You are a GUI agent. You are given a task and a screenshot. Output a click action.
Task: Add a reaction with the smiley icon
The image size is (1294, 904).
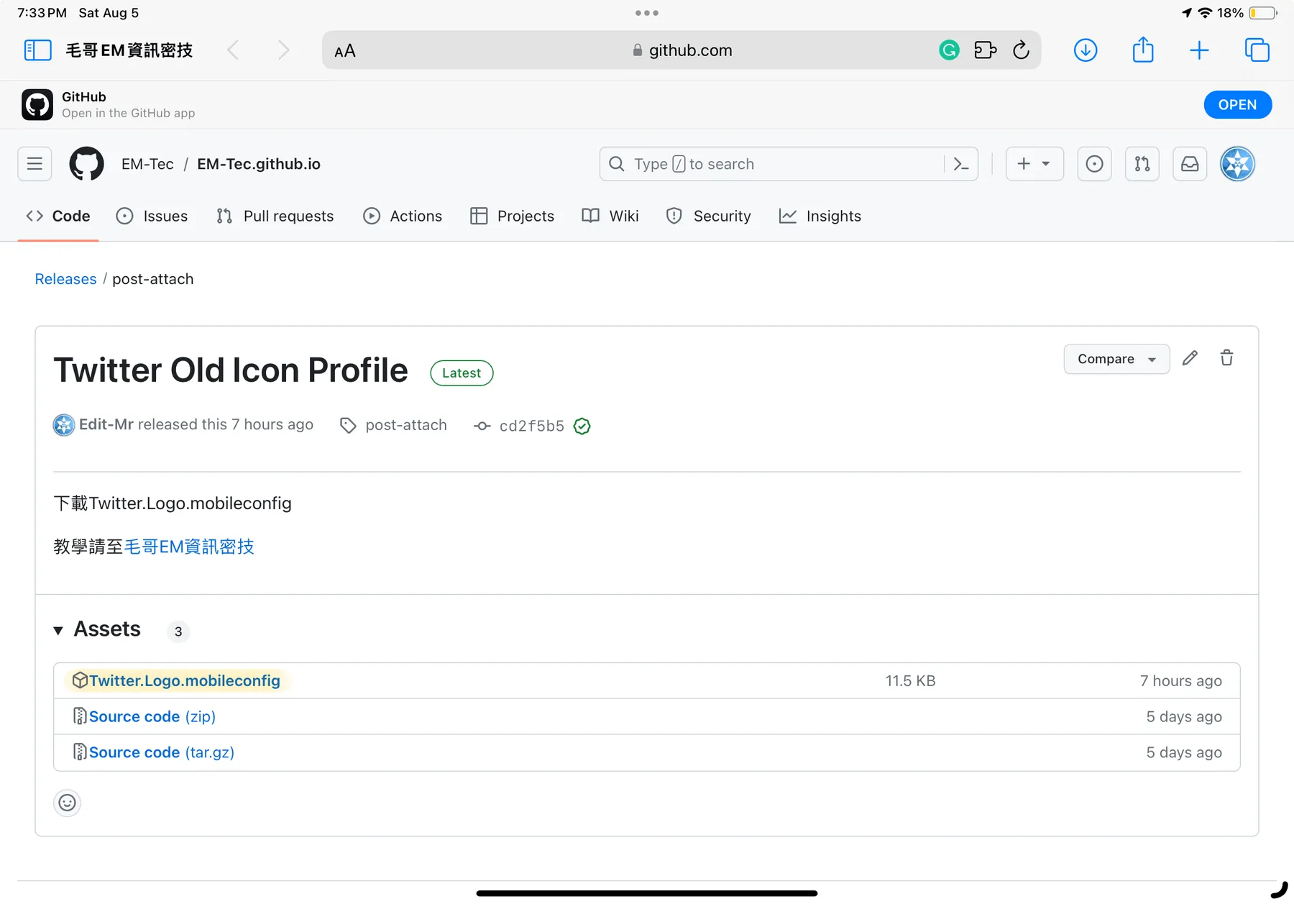pos(67,803)
